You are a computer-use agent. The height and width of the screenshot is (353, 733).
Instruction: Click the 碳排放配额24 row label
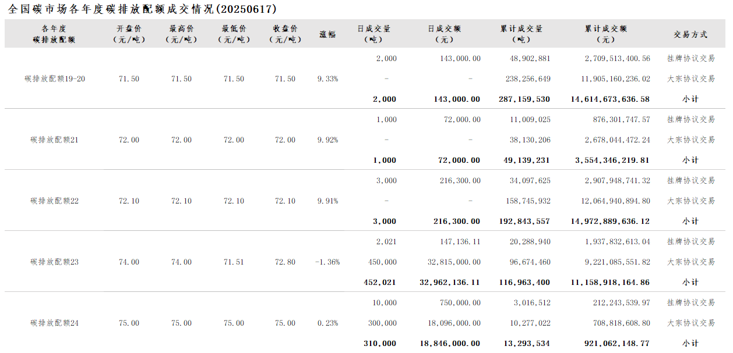coord(54,323)
